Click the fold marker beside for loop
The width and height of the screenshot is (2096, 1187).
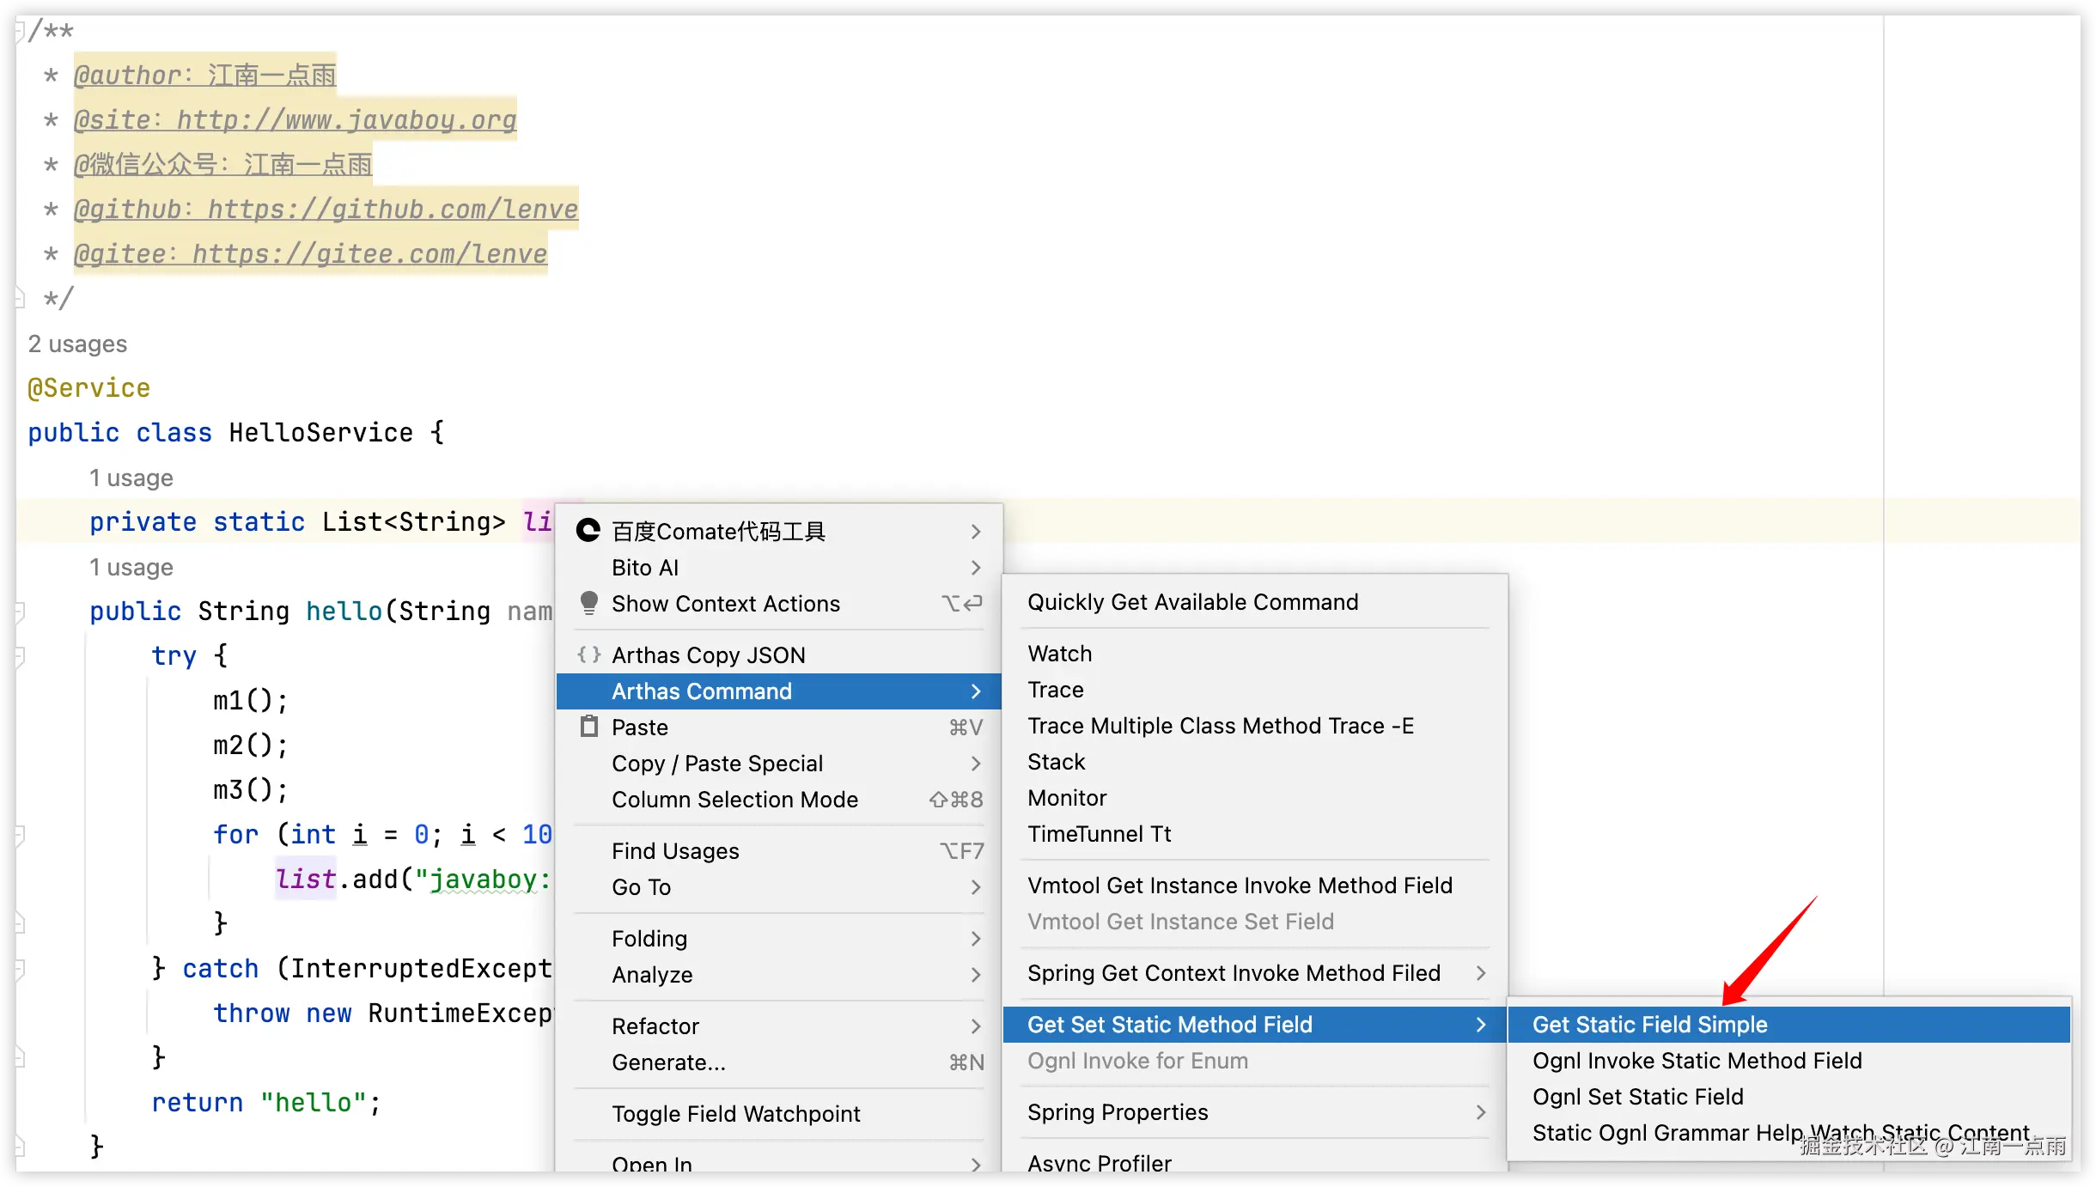tap(20, 835)
